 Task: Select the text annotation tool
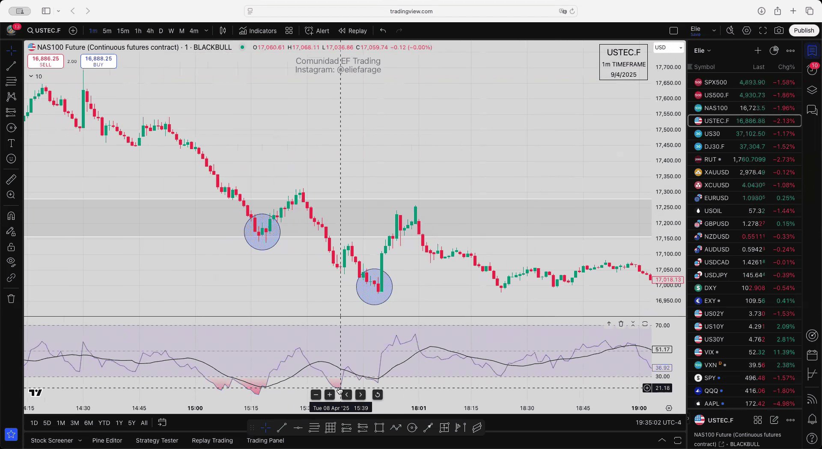[x=12, y=143]
